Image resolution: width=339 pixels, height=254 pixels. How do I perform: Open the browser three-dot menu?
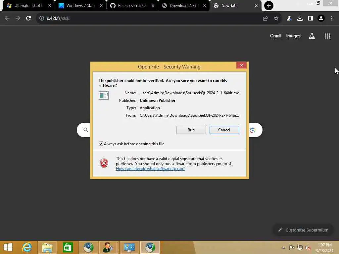click(332, 19)
